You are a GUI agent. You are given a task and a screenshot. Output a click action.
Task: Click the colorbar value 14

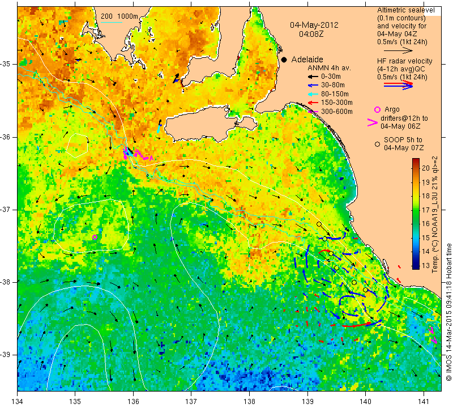[426, 252]
